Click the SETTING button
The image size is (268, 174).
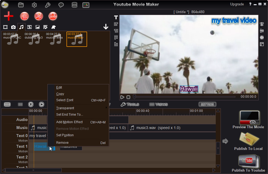coord(207,104)
